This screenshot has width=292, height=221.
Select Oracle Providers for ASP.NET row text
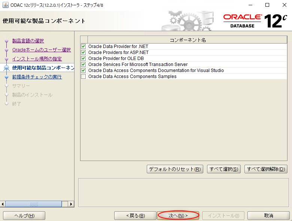pos(118,52)
